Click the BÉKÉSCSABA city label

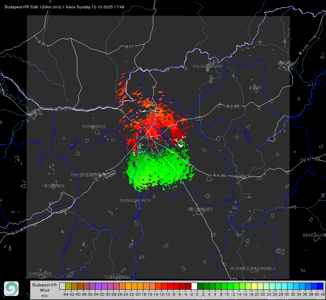click(314, 235)
